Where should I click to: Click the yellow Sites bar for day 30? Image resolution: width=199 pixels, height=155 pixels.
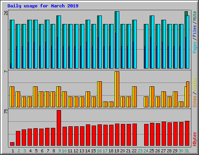pos(180,105)
